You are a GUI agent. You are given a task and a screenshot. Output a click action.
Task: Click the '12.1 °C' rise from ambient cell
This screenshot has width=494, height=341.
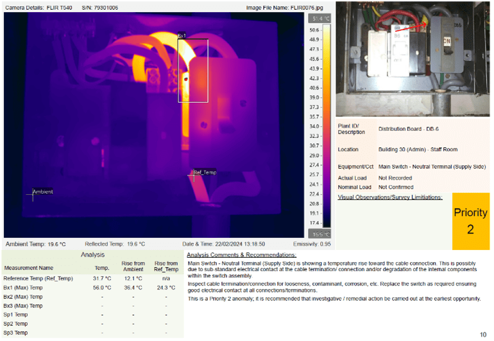coord(133,278)
